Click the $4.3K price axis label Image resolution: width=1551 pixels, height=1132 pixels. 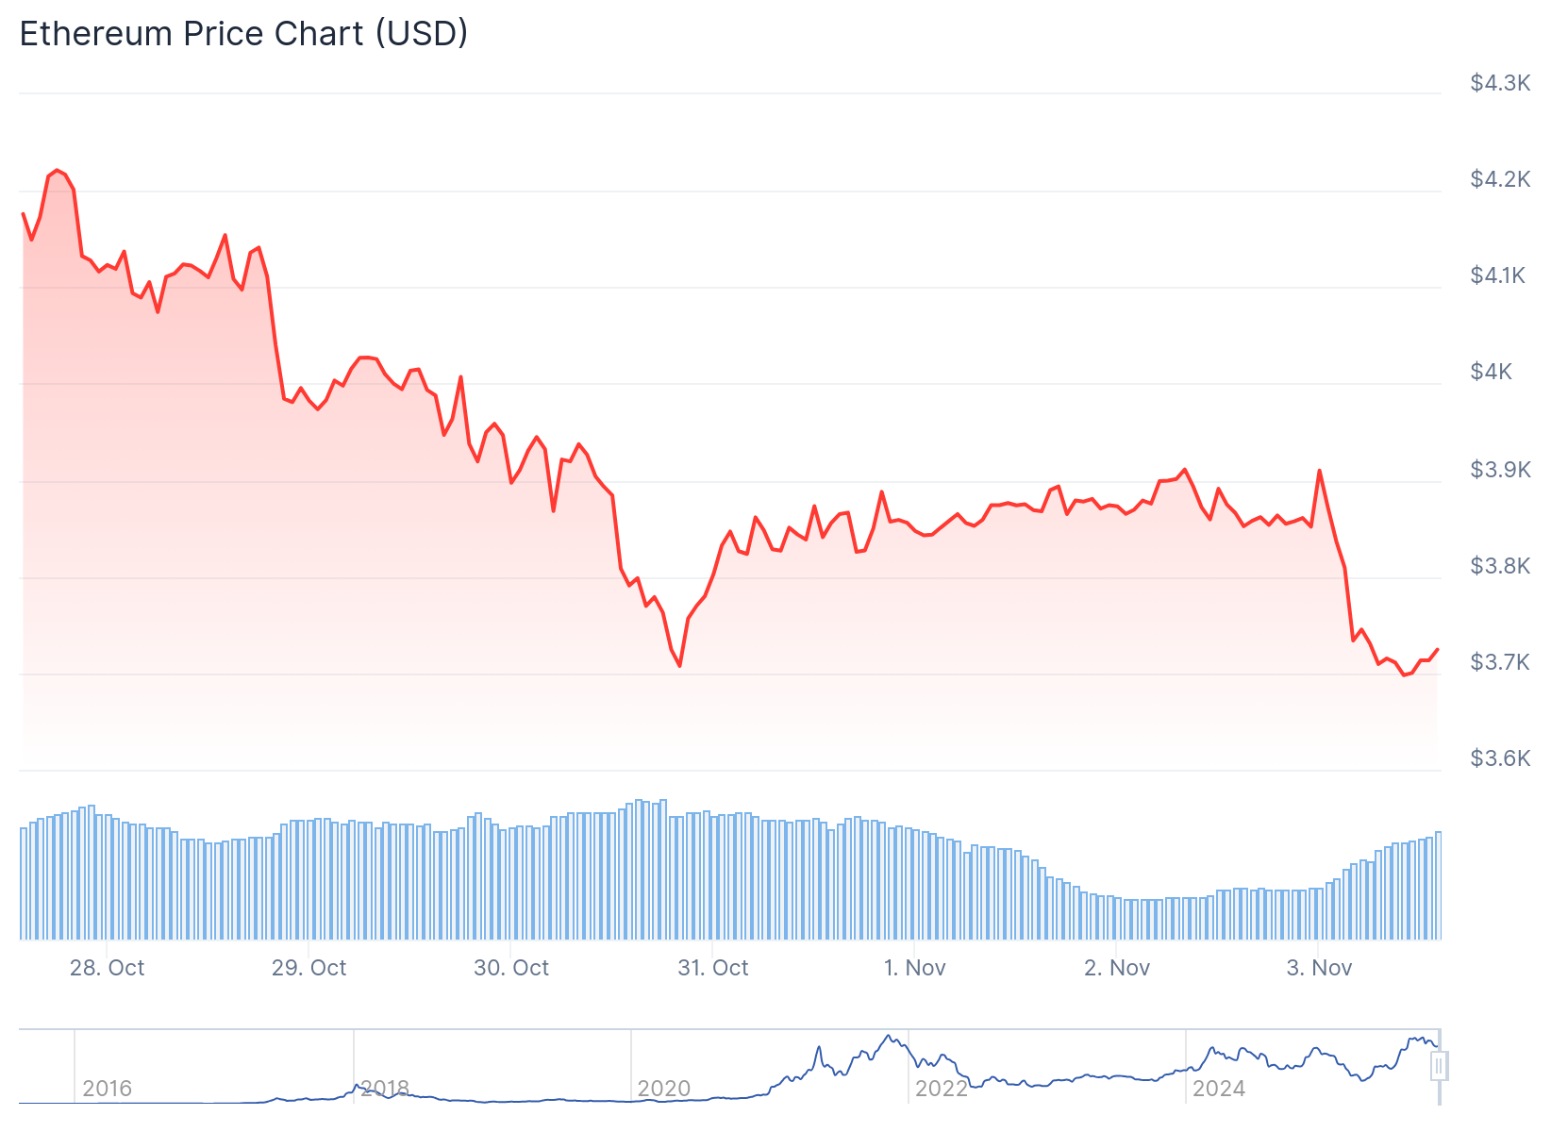click(1500, 83)
